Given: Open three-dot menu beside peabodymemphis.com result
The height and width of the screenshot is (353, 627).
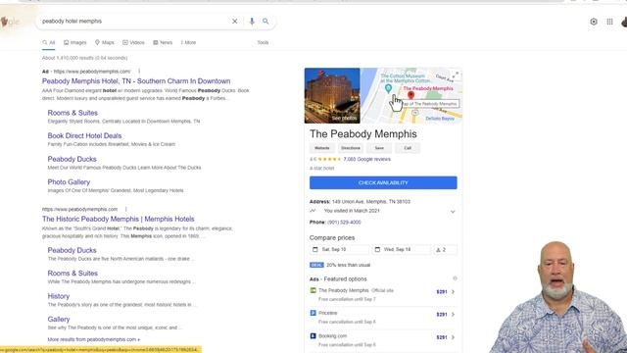Looking at the screenshot, I should (126, 209).
